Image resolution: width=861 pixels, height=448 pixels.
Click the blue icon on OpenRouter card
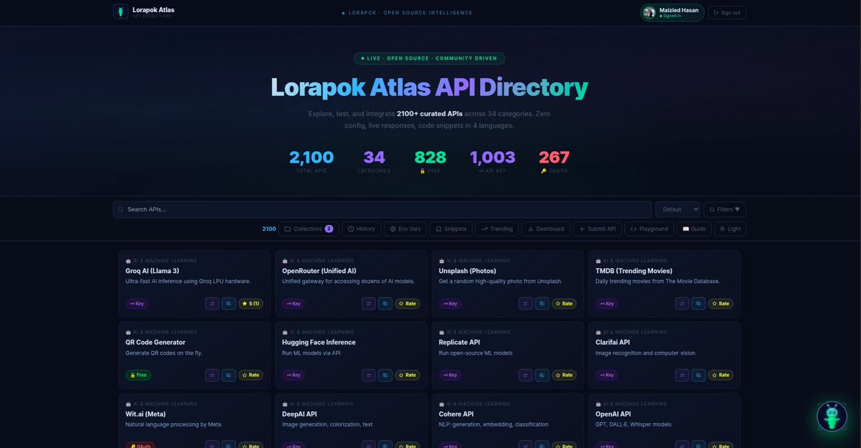pos(385,303)
